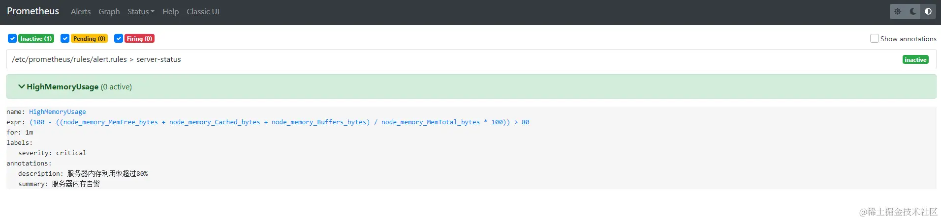Click the Firing (0) red badge
The height and width of the screenshot is (220, 941).
click(x=139, y=38)
